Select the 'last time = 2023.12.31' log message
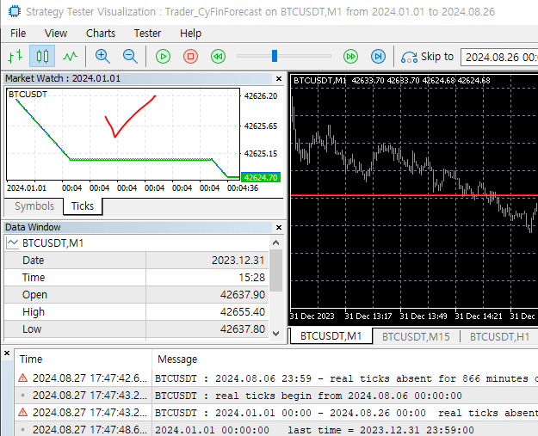The width and height of the screenshot is (538, 436). point(314,430)
